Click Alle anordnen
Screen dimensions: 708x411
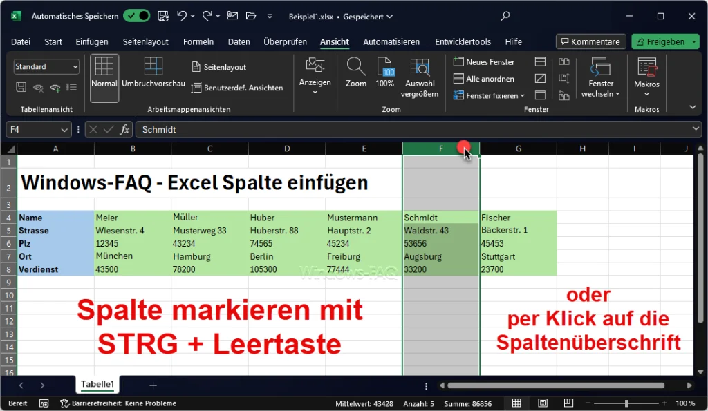pyautogui.click(x=483, y=79)
